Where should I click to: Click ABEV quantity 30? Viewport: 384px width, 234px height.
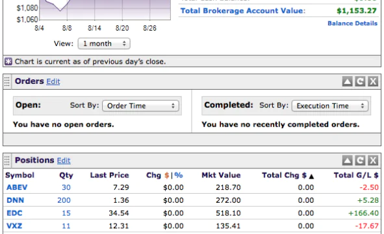[x=66, y=187]
